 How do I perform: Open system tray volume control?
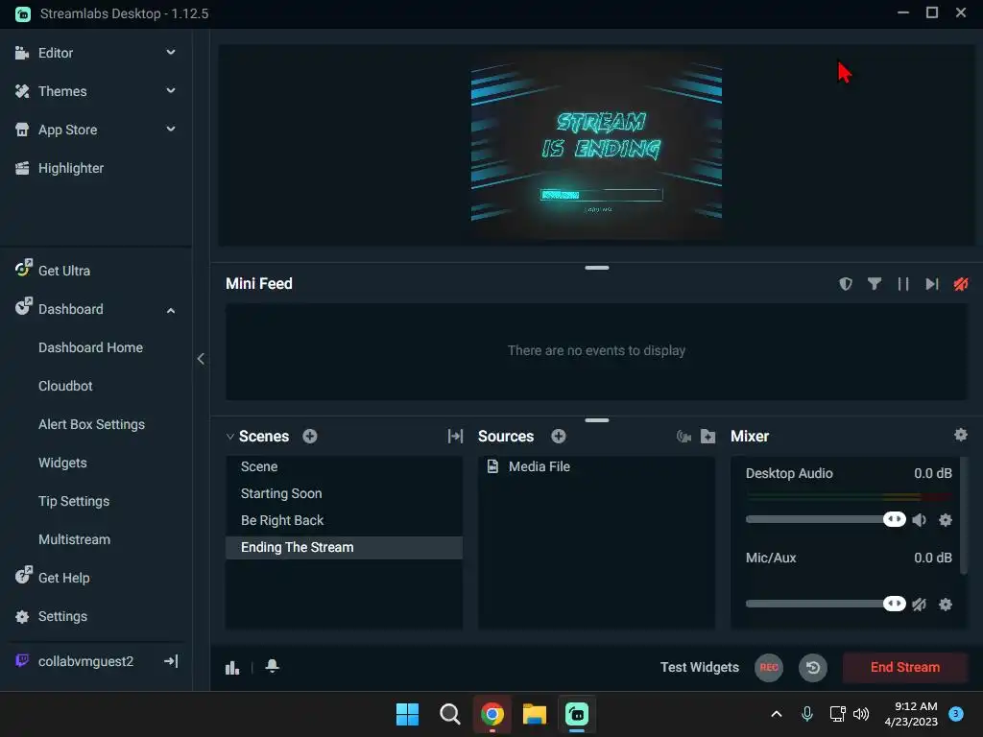pos(861,714)
